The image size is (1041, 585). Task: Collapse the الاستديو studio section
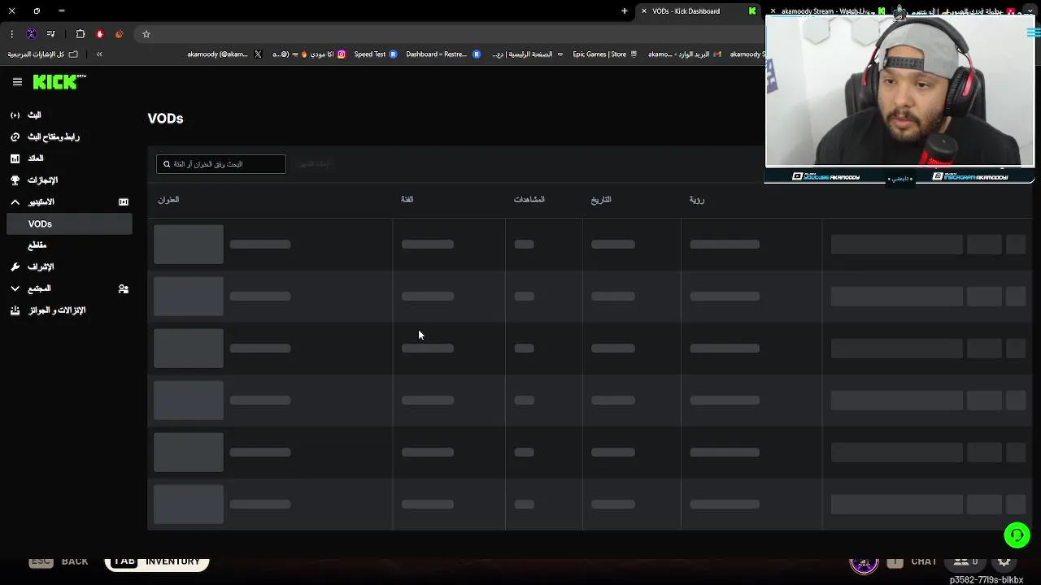[15, 202]
